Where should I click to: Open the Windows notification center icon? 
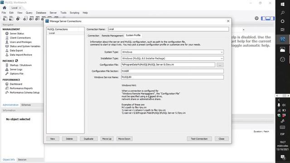[x=283, y=157]
